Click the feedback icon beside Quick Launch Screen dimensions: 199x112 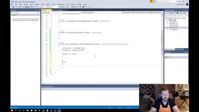coord(155,1)
